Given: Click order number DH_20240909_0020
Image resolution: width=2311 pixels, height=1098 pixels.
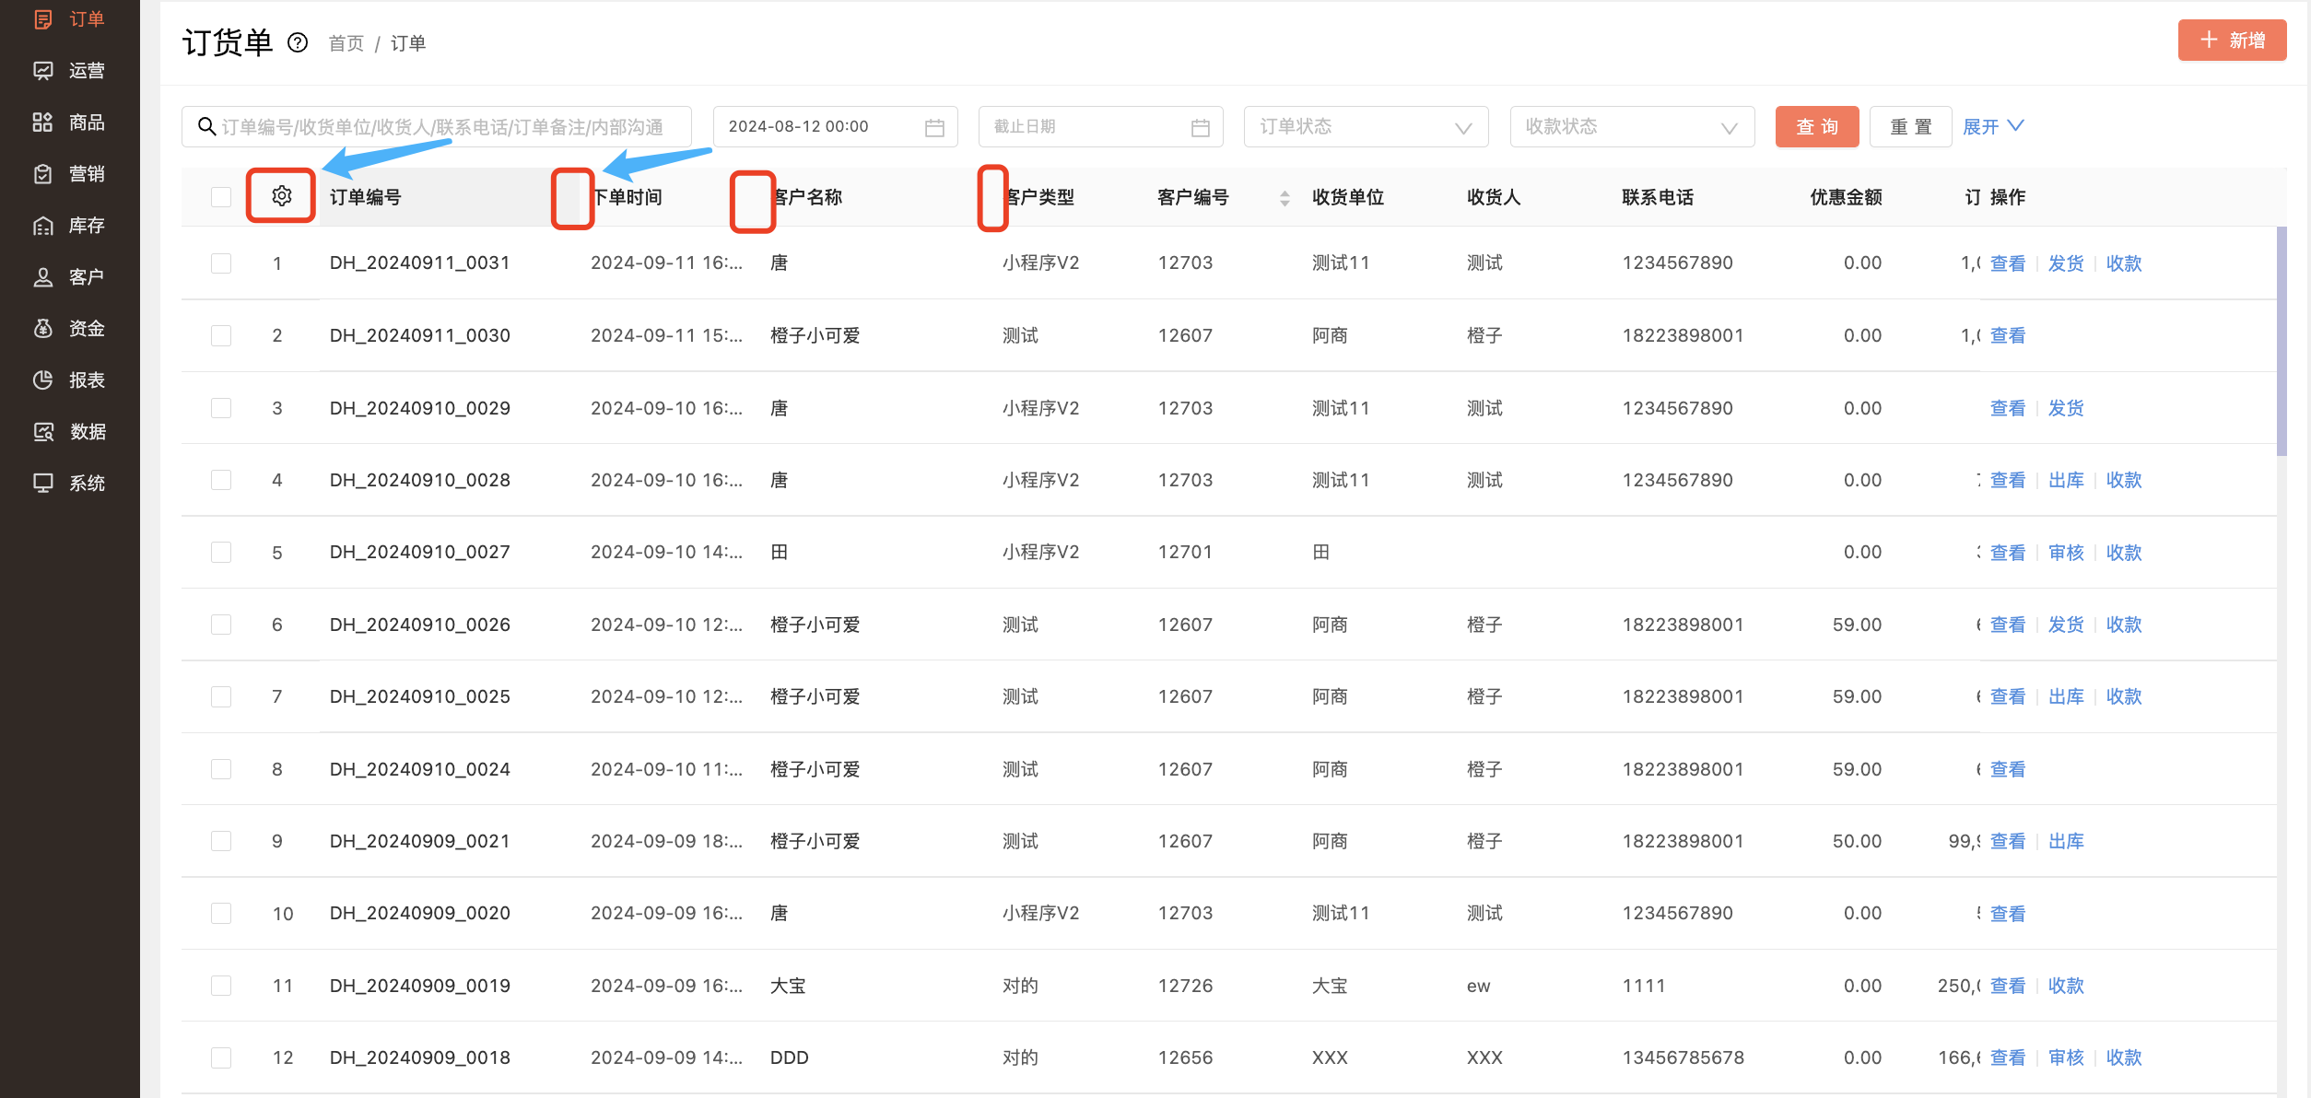Looking at the screenshot, I should point(420,913).
